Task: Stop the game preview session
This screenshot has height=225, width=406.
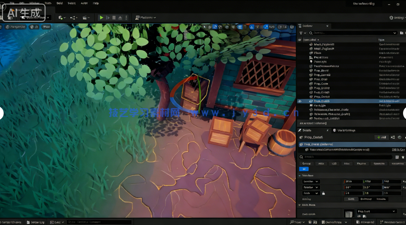Action: [x=114, y=18]
